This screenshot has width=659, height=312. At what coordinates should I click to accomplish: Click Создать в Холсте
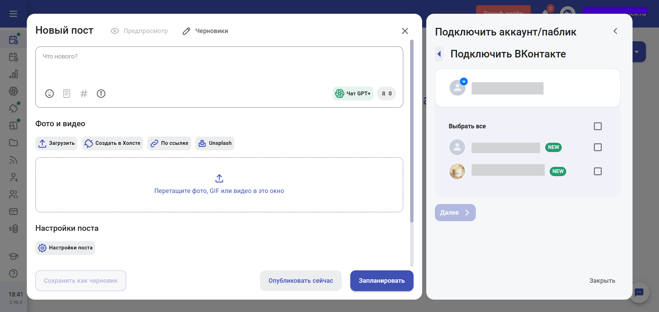(x=112, y=143)
